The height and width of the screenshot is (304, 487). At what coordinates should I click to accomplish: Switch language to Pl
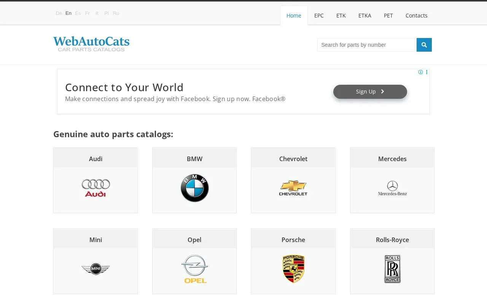click(x=107, y=13)
